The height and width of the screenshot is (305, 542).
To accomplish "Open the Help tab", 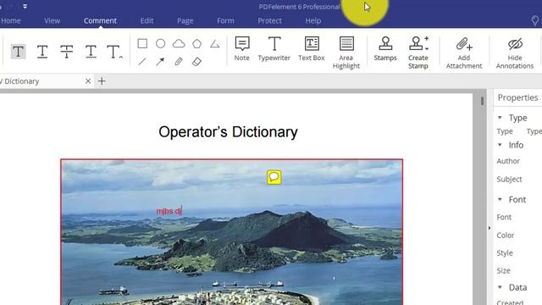I will (x=313, y=20).
